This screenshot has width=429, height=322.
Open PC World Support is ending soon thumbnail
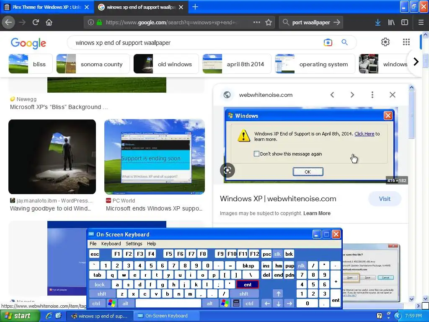point(155,157)
